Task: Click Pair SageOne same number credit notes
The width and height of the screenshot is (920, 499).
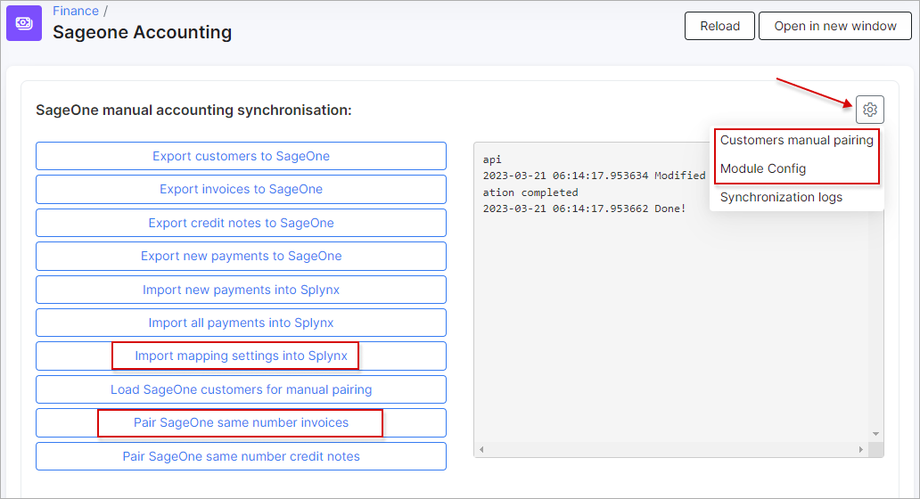Action: (x=241, y=456)
